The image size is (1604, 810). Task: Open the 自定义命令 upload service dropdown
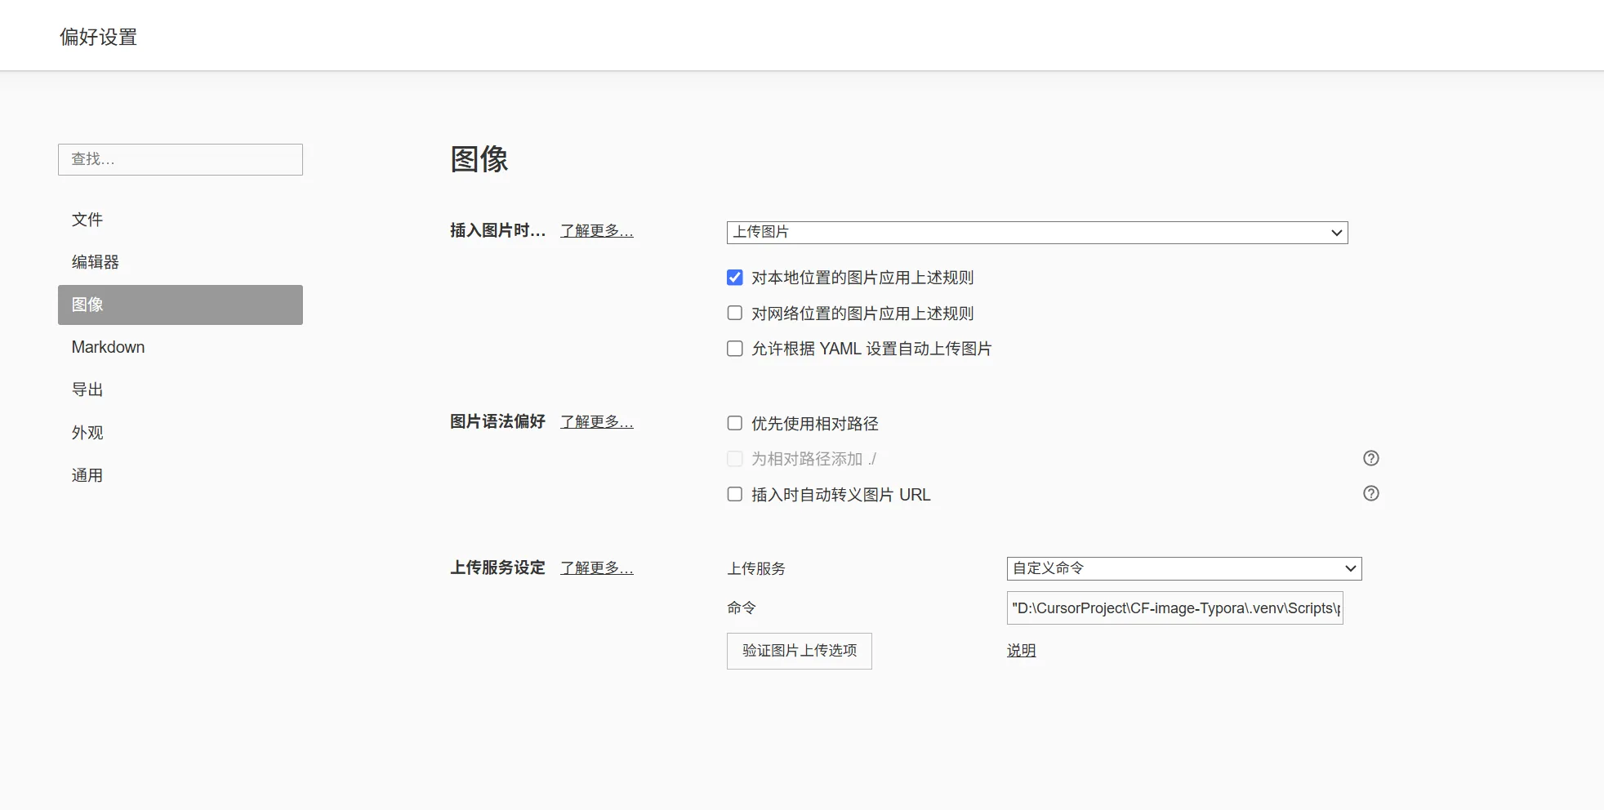point(1184,568)
